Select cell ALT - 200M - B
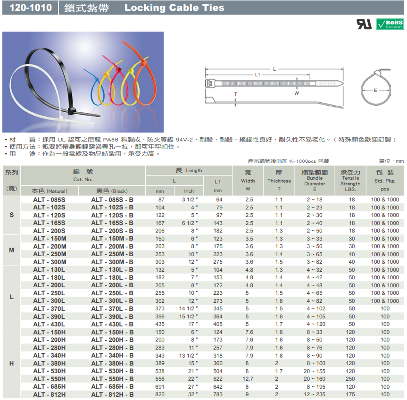The image size is (407, 400). [112, 246]
